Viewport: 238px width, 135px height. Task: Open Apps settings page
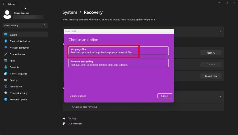(x=25, y=60)
